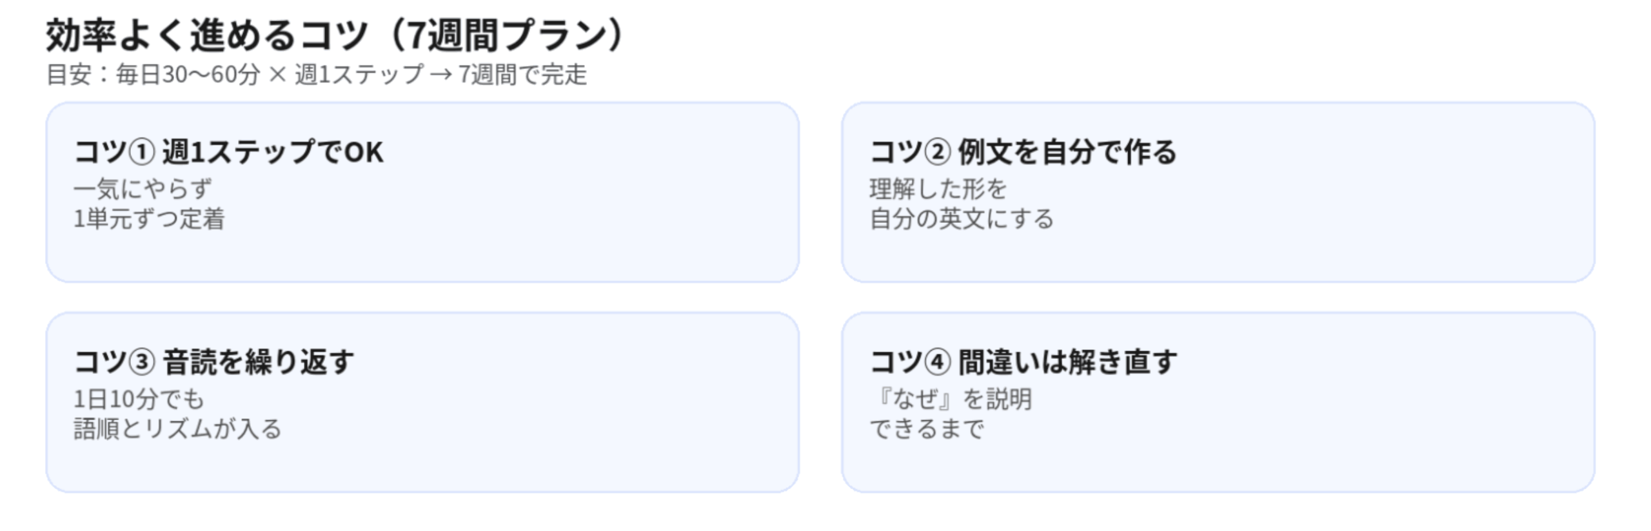This screenshot has width=1651, height=531.
Task: Select the heading 間違いは解き直す
Action: [x=1067, y=363]
